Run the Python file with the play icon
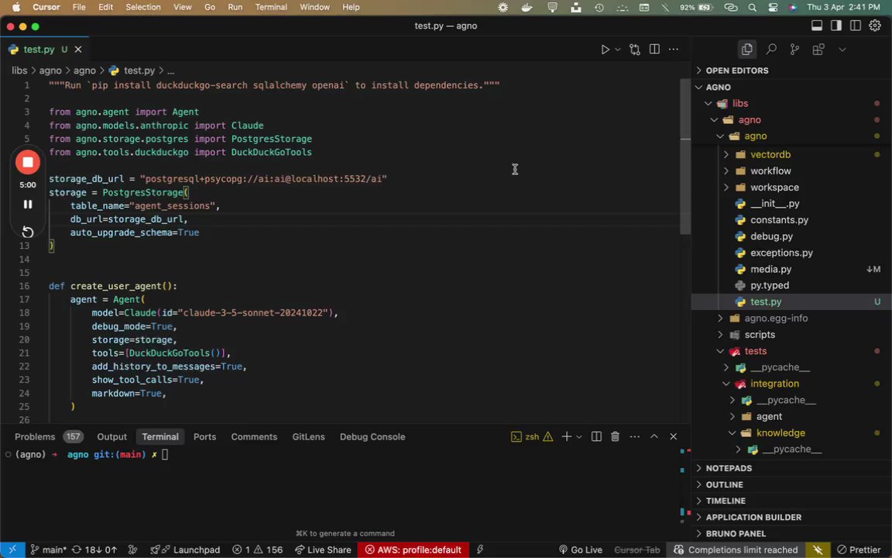892x558 pixels. point(605,50)
